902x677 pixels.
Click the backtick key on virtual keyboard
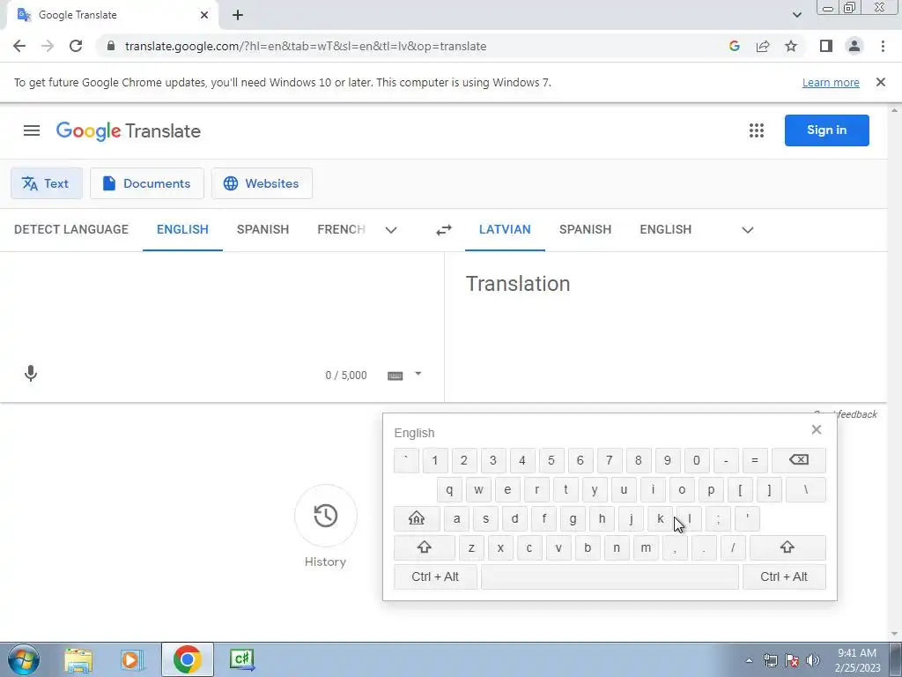tap(406, 460)
